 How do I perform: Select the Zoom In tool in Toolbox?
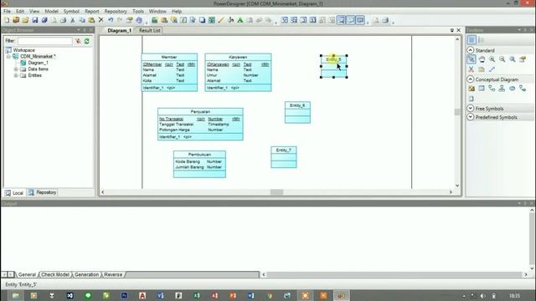(492, 59)
